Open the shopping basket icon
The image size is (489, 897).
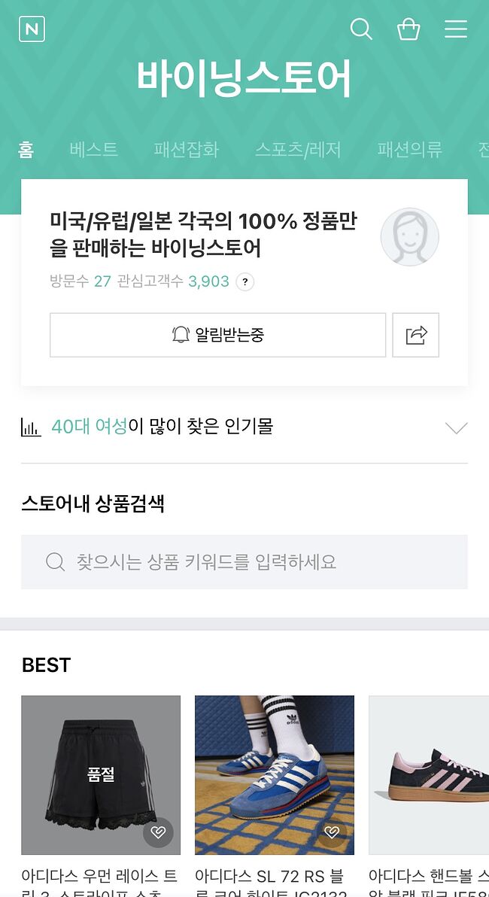(x=409, y=29)
